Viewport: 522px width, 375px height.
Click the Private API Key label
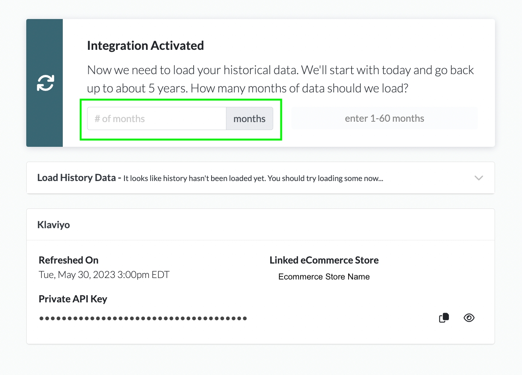pyautogui.click(x=73, y=299)
